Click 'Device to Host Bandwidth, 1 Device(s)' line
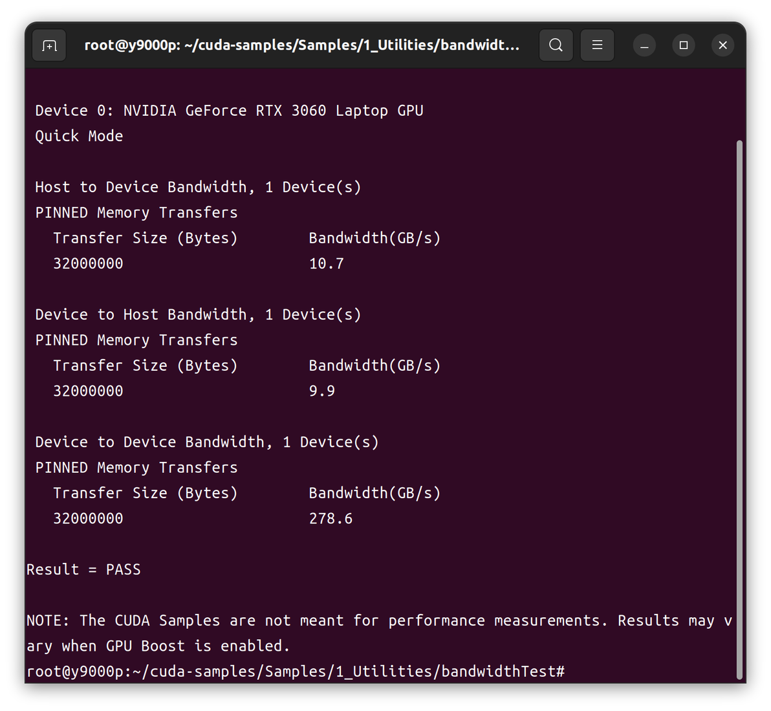Image resolution: width=771 pixels, height=711 pixels. pos(198,314)
